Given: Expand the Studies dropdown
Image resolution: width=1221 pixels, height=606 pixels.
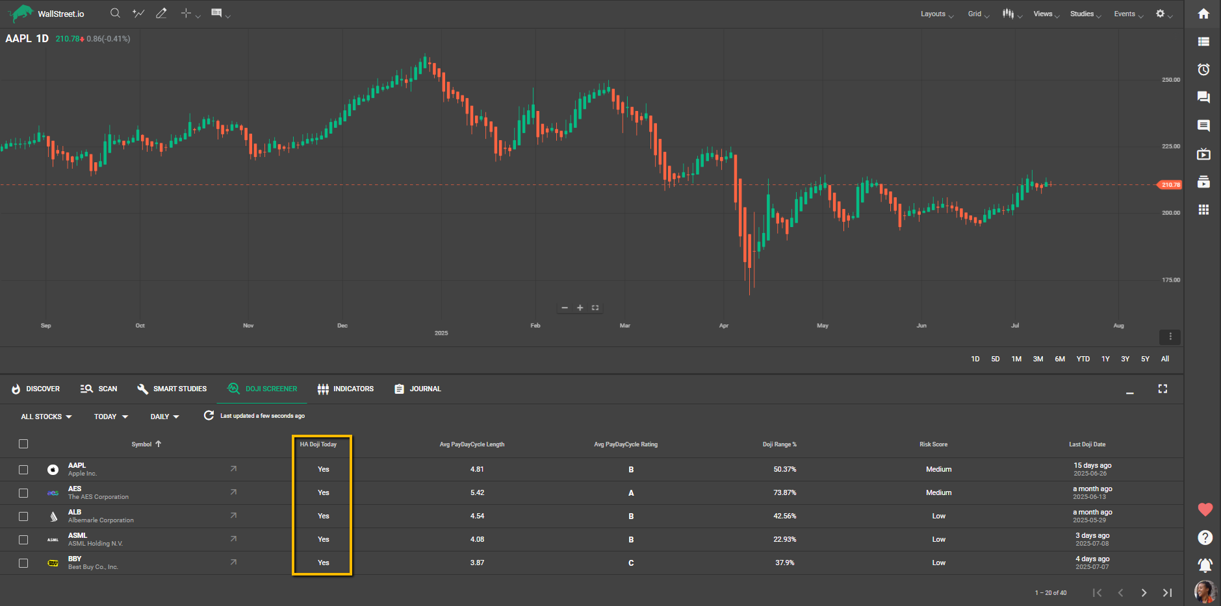Looking at the screenshot, I should [1086, 14].
